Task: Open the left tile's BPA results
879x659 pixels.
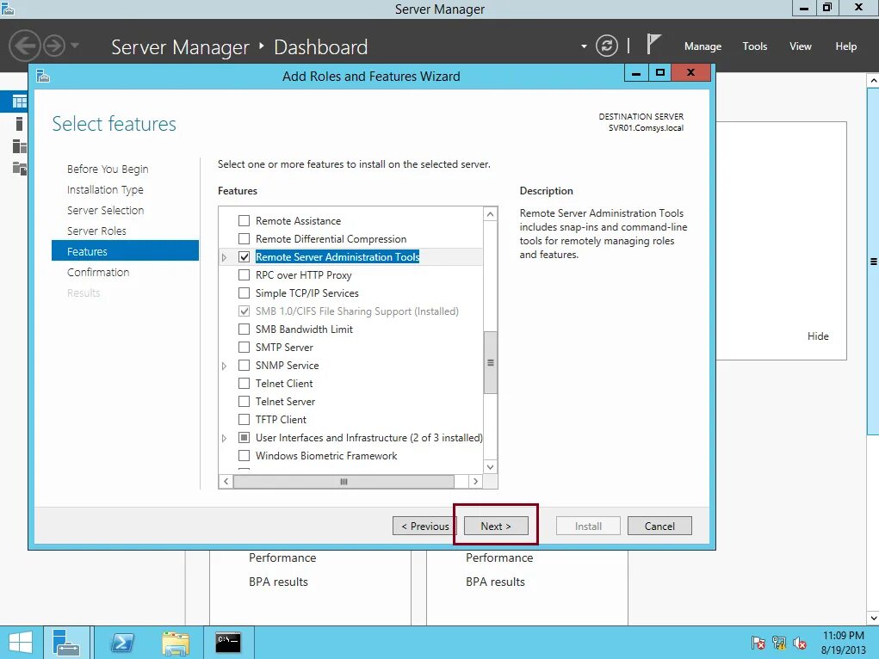Action: click(x=278, y=582)
